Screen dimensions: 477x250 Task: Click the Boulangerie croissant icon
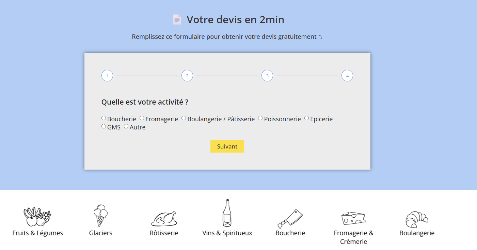click(417, 219)
